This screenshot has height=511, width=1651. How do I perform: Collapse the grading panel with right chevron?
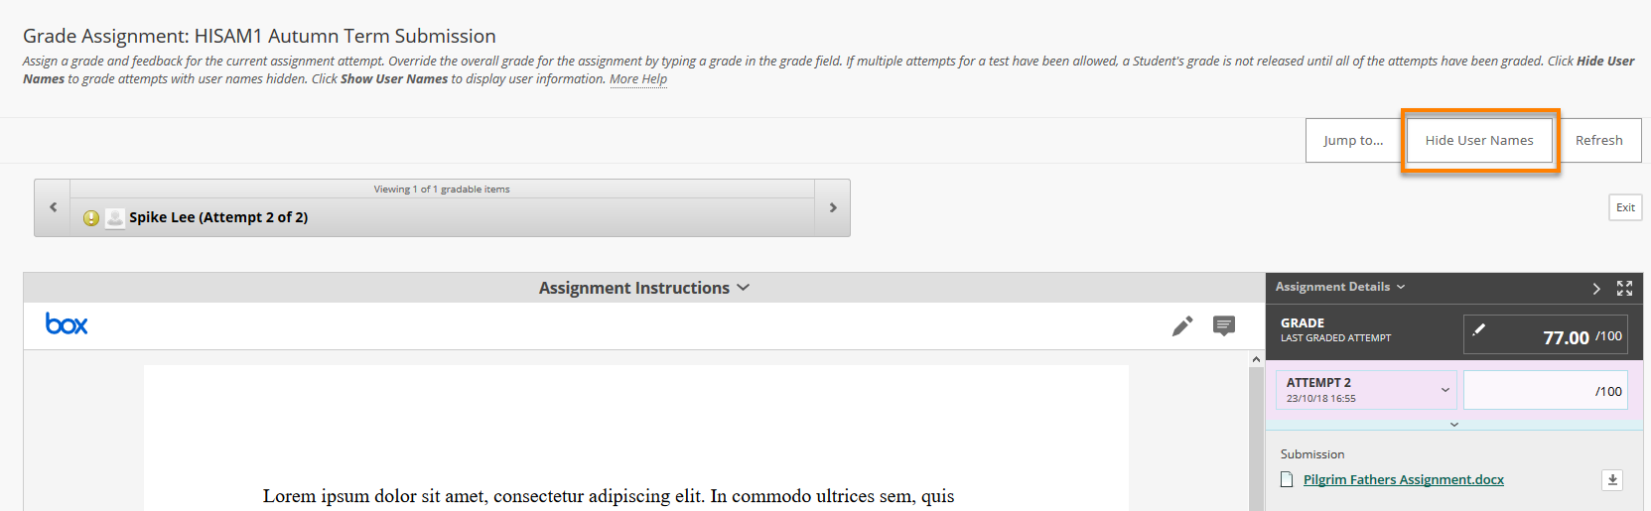click(1596, 288)
